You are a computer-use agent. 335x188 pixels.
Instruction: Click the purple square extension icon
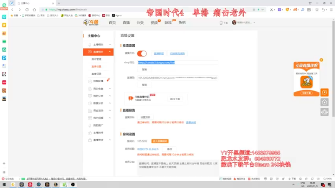pyautogui.click(x=279, y=10)
